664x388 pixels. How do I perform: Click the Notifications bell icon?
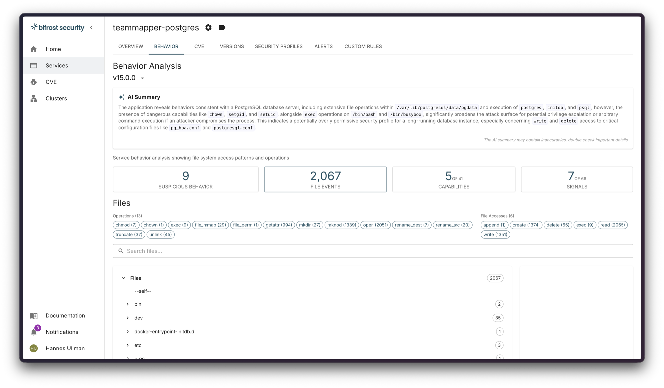(x=34, y=332)
